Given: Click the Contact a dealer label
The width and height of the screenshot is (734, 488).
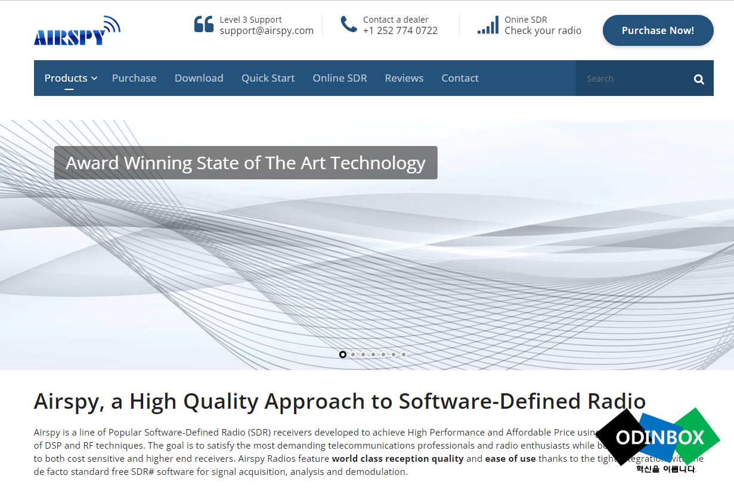Looking at the screenshot, I should [x=396, y=20].
